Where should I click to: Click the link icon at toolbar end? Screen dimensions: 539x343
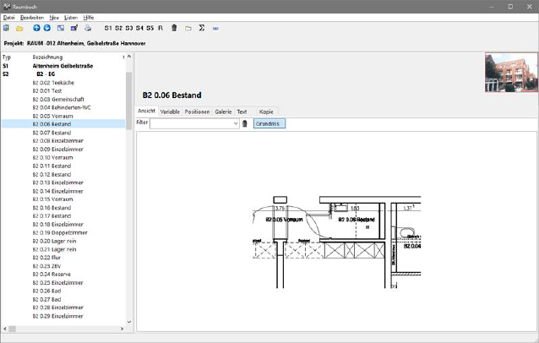tap(215, 28)
